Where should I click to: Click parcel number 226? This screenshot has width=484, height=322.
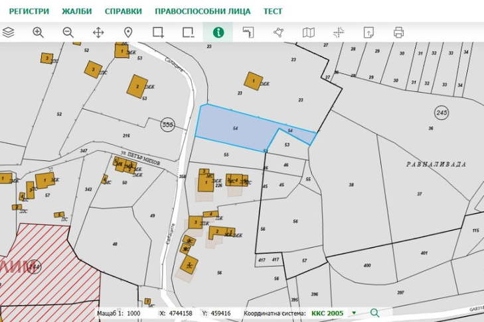click(218, 186)
